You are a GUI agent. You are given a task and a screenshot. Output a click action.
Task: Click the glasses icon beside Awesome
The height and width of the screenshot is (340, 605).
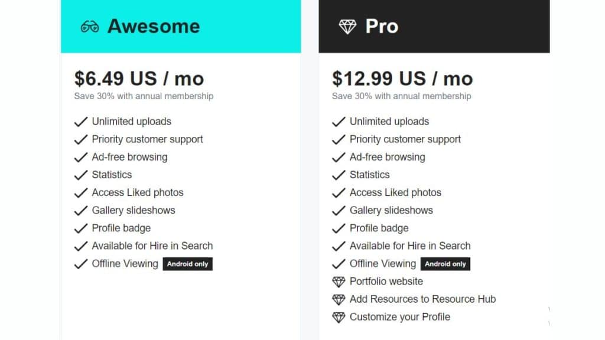(x=90, y=27)
